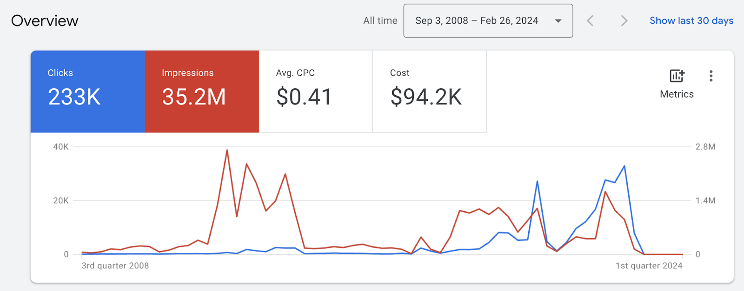Click the 3rd quarter 2008 axis label
744x291 pixels.
(115, 265)
